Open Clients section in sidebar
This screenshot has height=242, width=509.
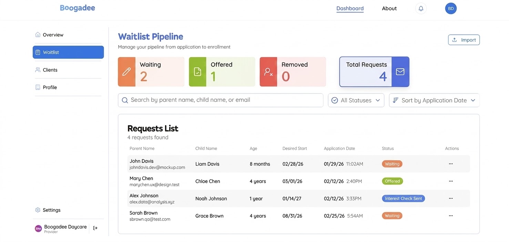tap(50, 70)
